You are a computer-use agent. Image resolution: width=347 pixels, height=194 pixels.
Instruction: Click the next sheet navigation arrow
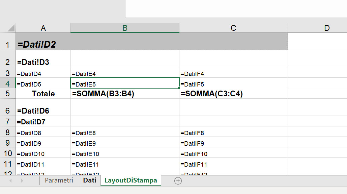pos(22,181)
